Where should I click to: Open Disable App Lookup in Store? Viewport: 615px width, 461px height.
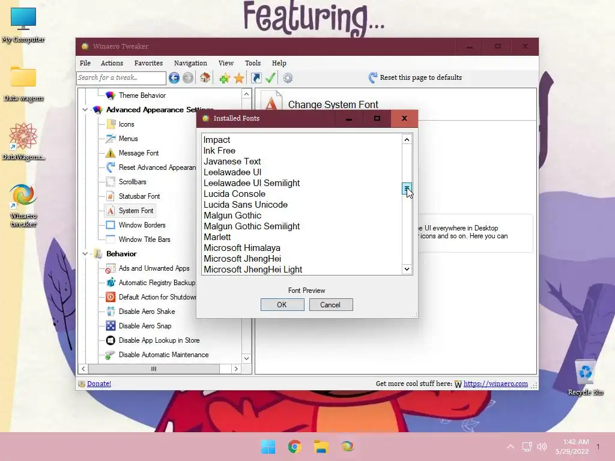click(159, 341)
